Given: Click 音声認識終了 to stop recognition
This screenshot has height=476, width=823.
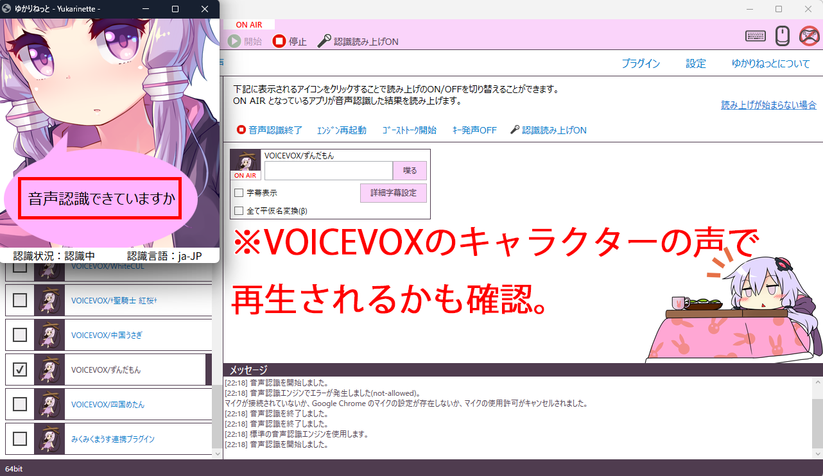Looking at the screenshot, I should [x=270, y=130].
